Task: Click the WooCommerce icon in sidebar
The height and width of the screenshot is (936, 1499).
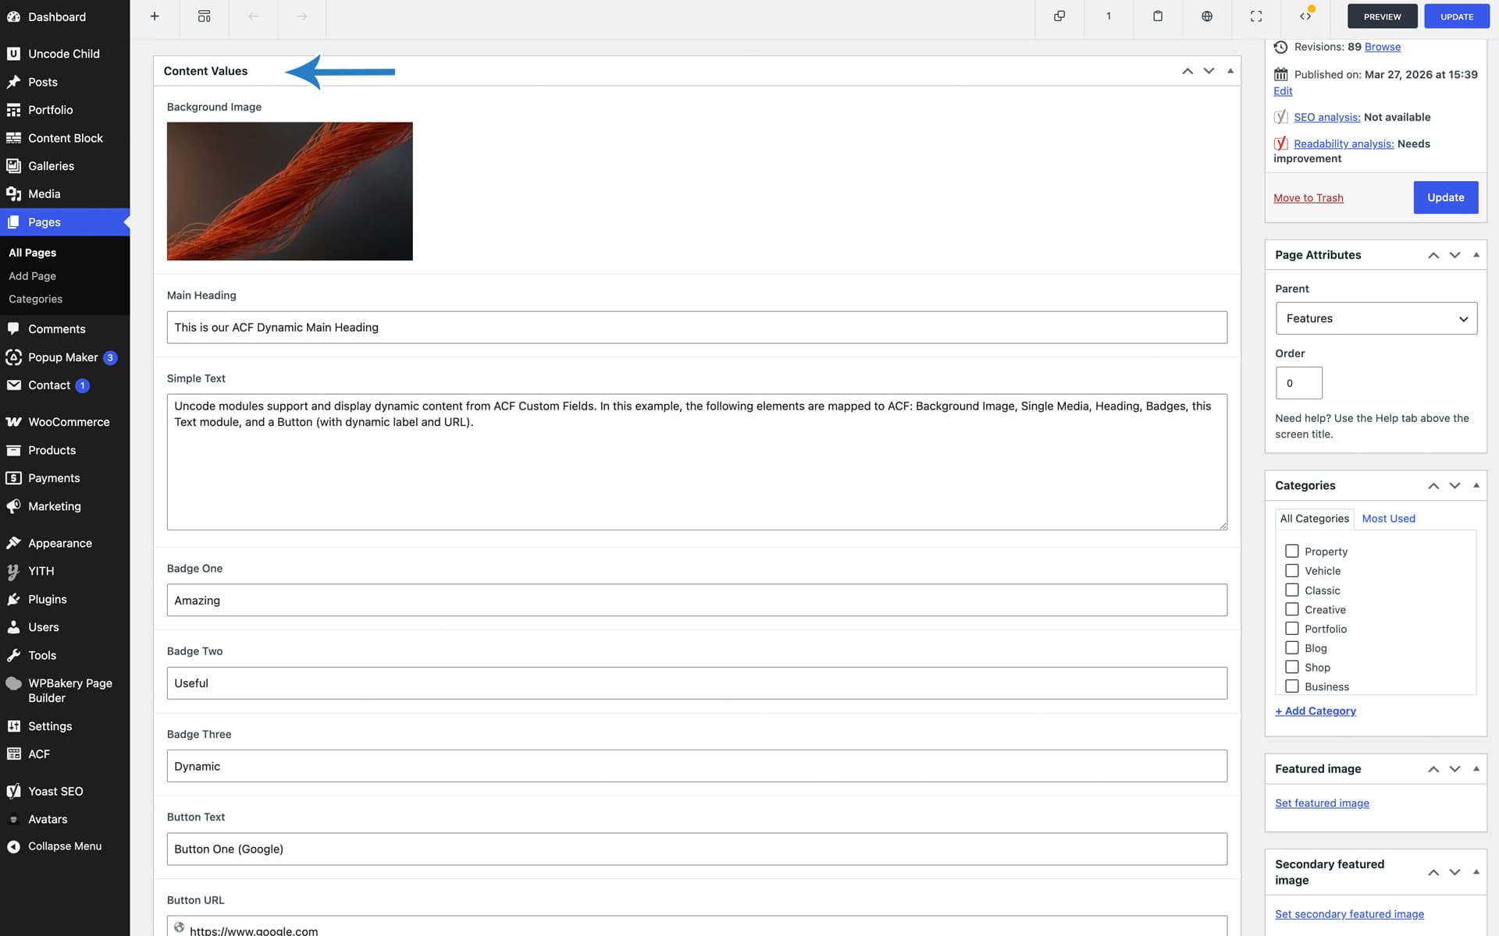Action: pos(13,422)
